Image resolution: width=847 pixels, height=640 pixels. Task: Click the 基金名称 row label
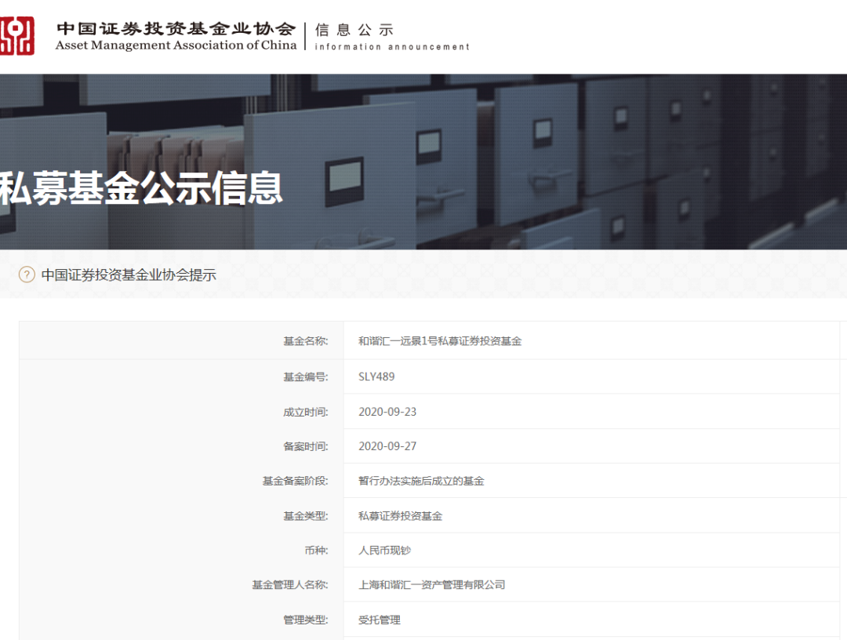(306, 341)
